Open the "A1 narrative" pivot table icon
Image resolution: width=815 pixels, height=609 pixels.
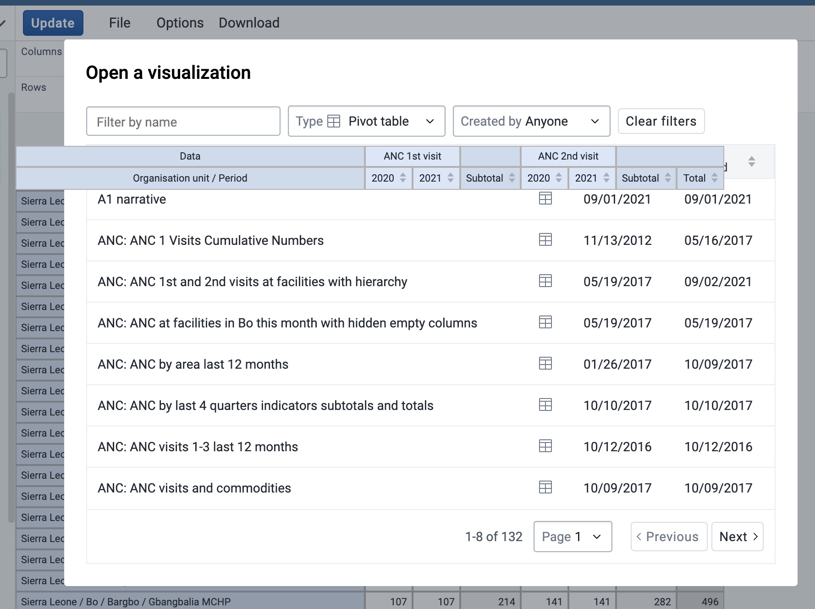click(545, 199)
